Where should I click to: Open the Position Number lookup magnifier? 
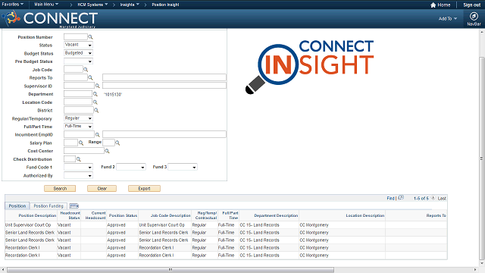click(x=90, y=37)
